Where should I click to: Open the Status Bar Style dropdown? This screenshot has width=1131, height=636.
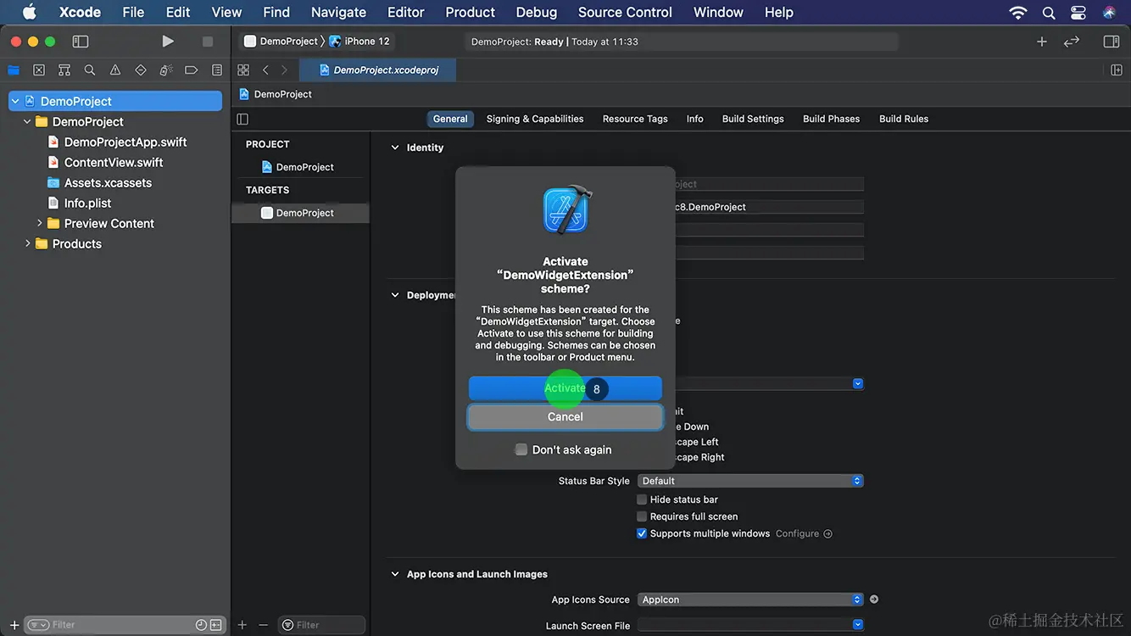tap(750, 481)
